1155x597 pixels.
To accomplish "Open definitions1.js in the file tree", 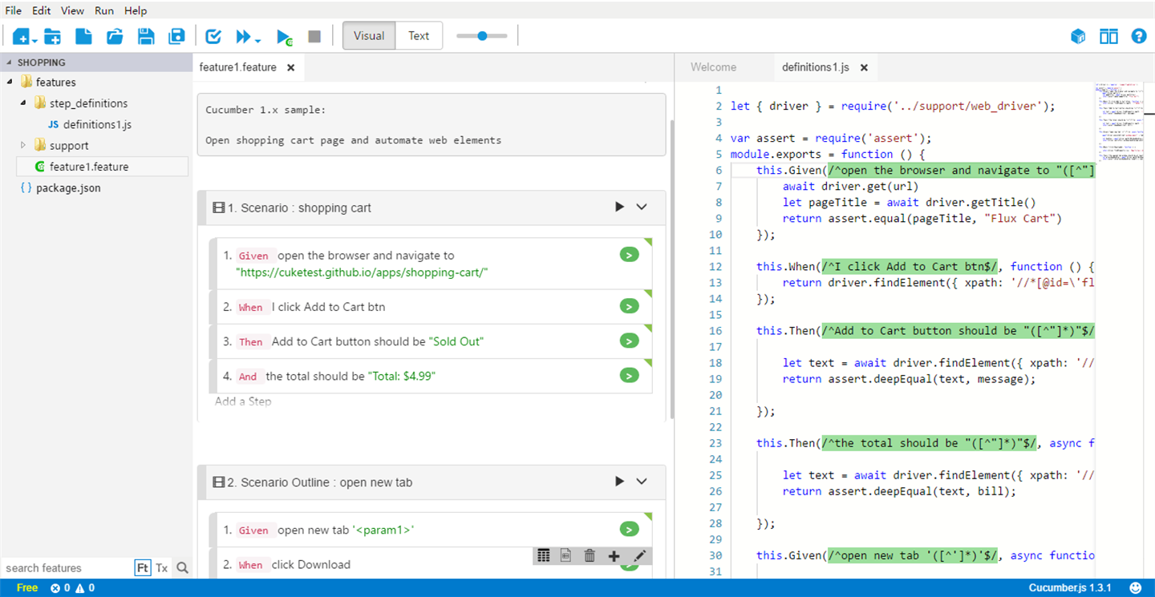I will coord(97,124).
